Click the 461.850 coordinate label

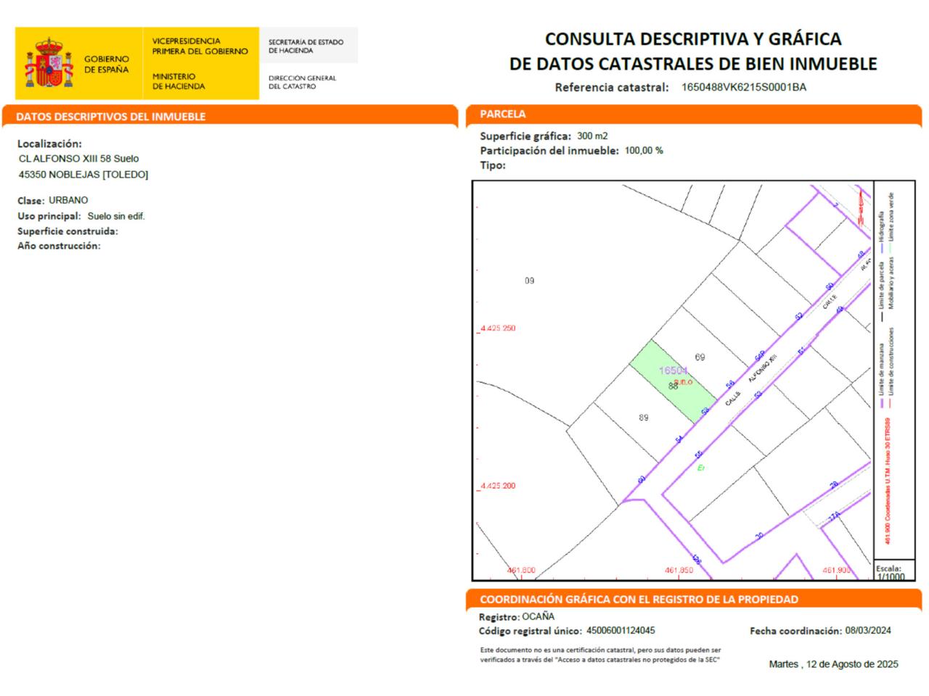679,571
